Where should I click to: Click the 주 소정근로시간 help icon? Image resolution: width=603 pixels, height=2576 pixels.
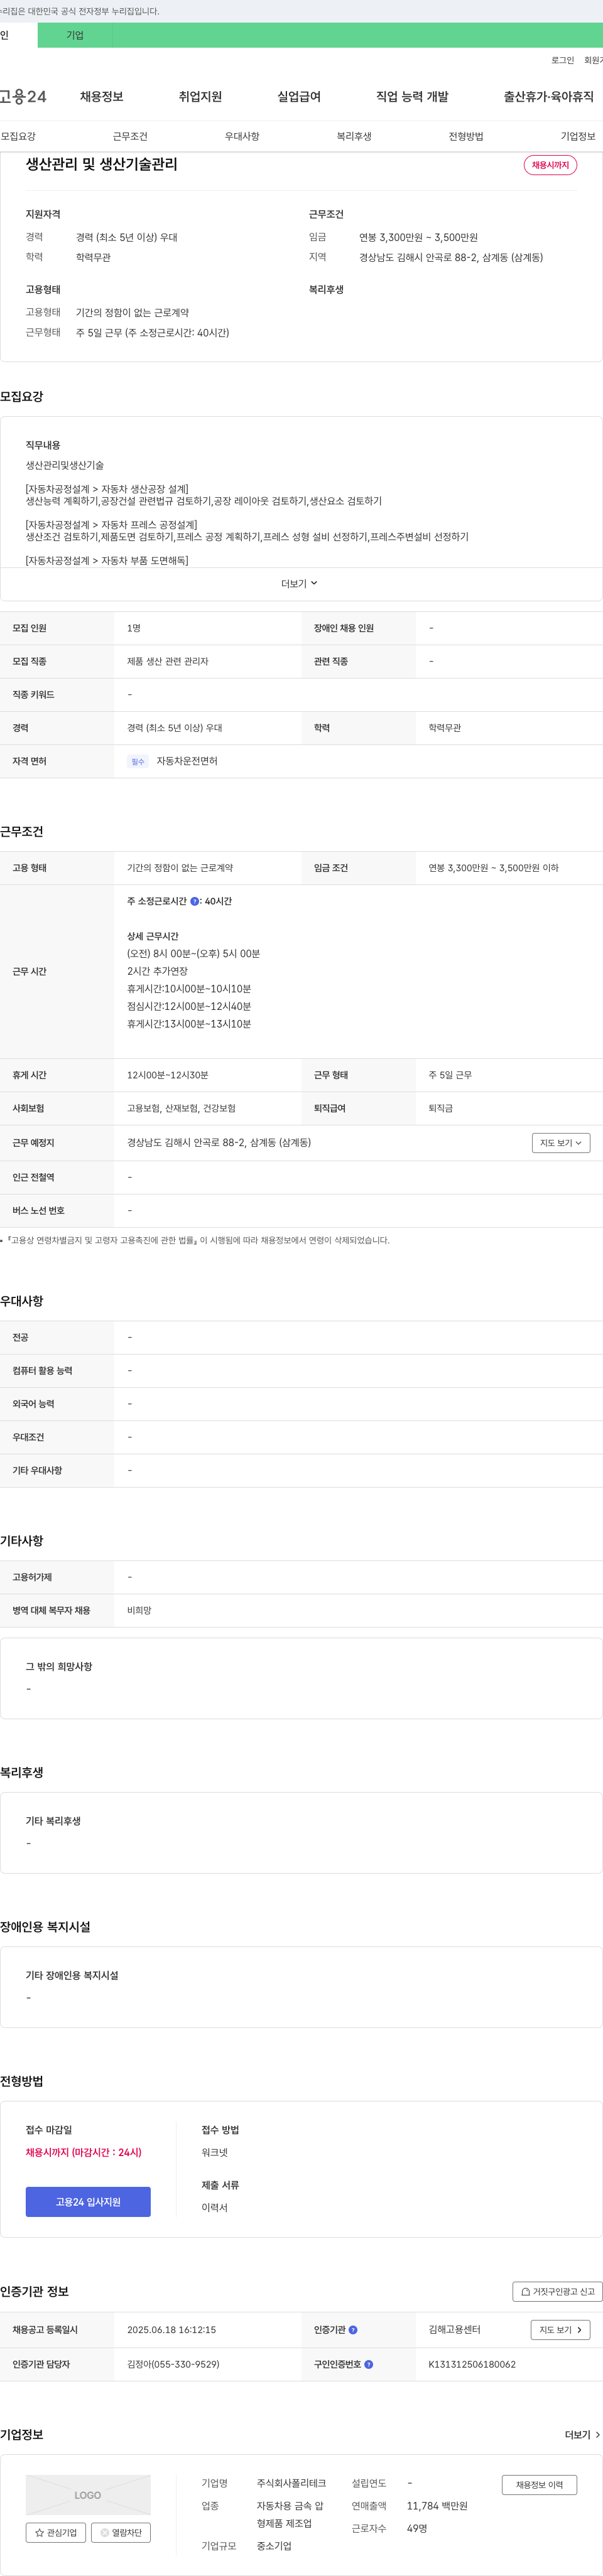(194, 901)
